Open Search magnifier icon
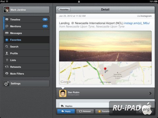The height and width of the screenshot is (118, 158). pos(7,47)
